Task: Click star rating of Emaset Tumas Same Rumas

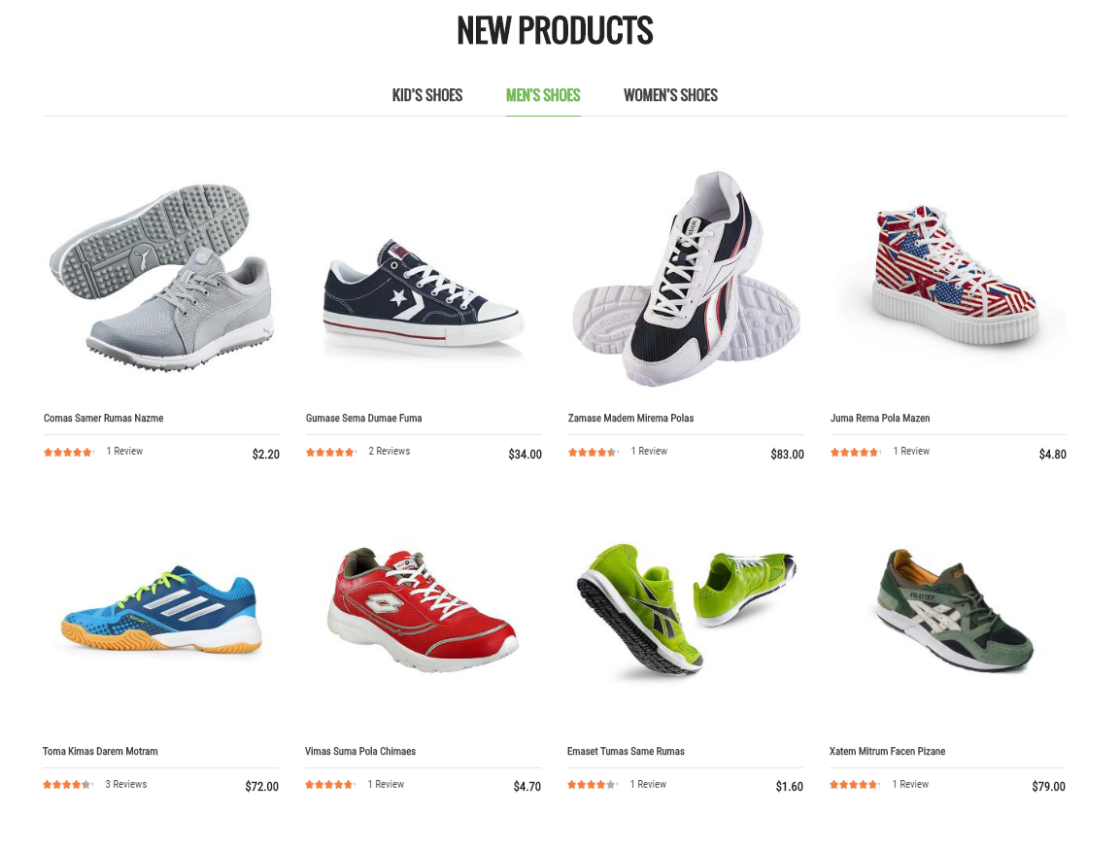Action: tap(593, 785)
